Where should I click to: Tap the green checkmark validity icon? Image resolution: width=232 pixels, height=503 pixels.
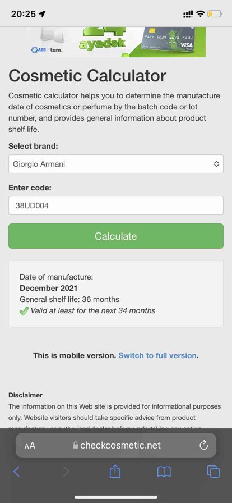click(x=24, y=311)
